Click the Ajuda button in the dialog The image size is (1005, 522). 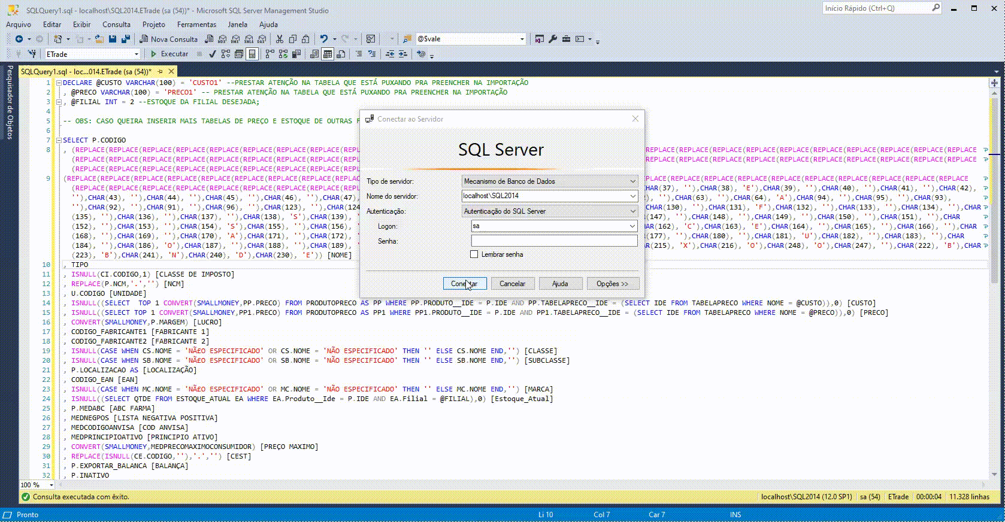560,284
